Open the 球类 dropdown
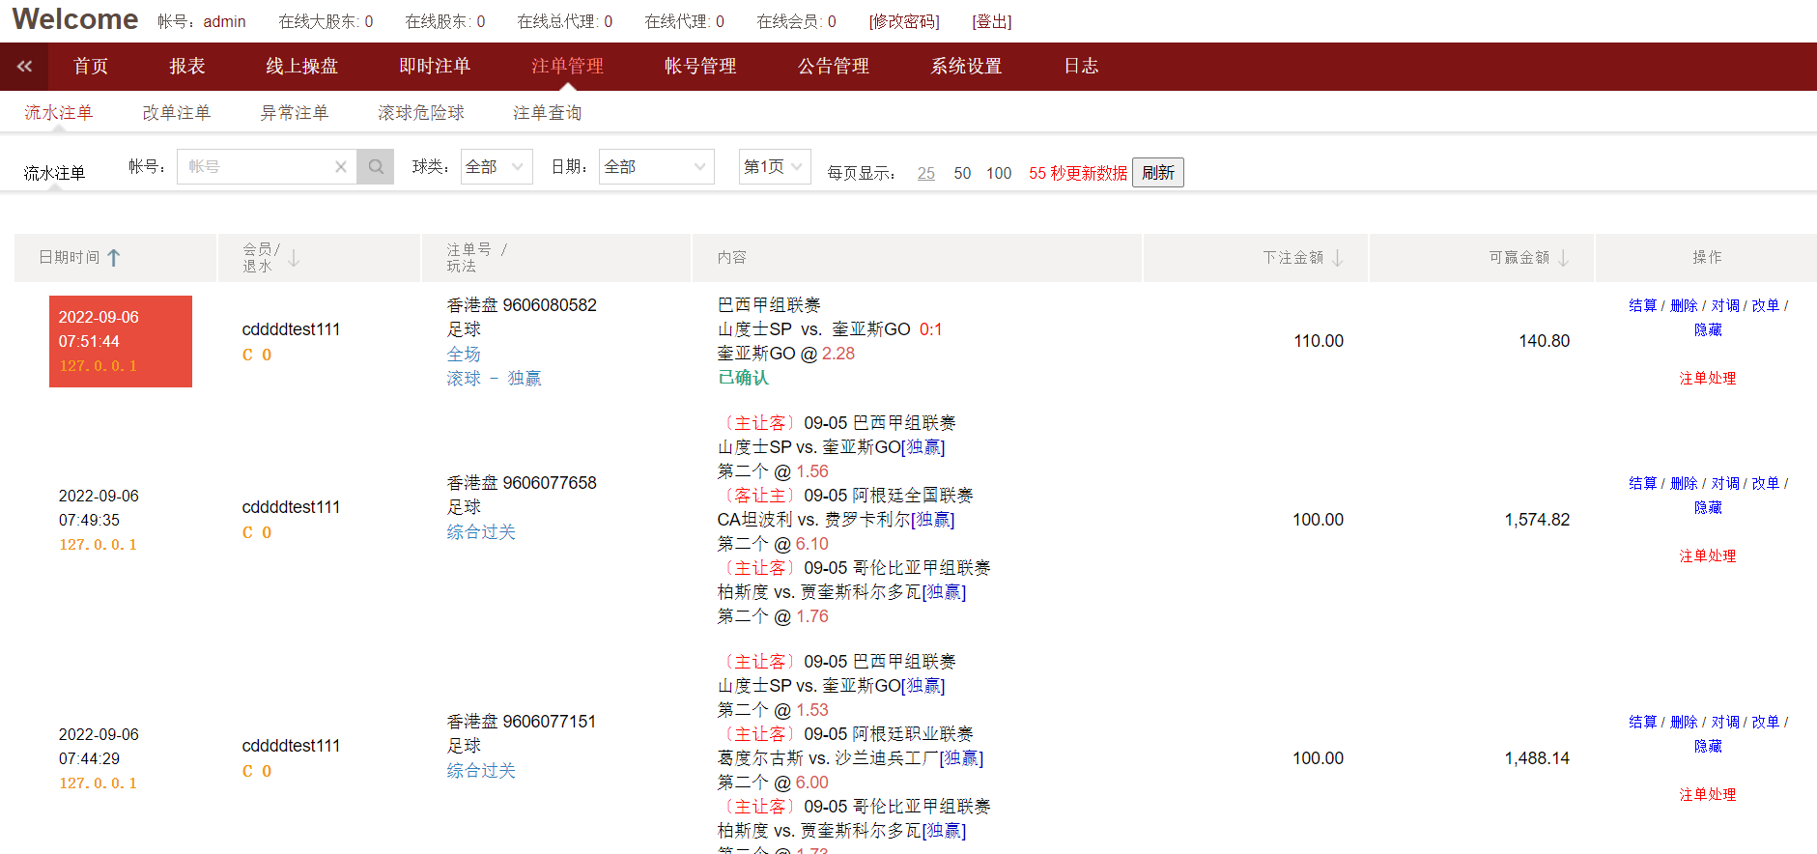1817x854 pixels. click(496, 167)
